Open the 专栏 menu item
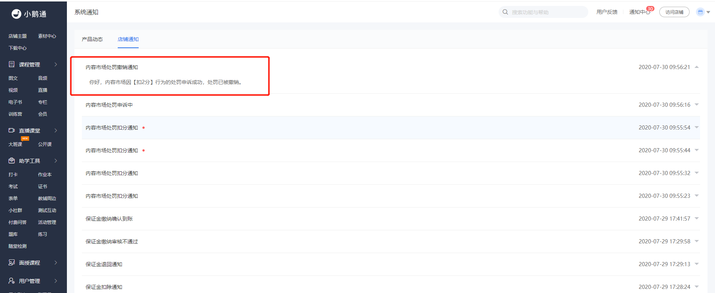This screenshot has width=715, height=293. tap(43, 102)
